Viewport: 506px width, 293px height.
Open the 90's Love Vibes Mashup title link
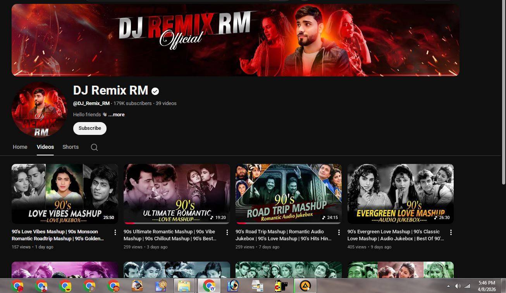tap(57, 235)
